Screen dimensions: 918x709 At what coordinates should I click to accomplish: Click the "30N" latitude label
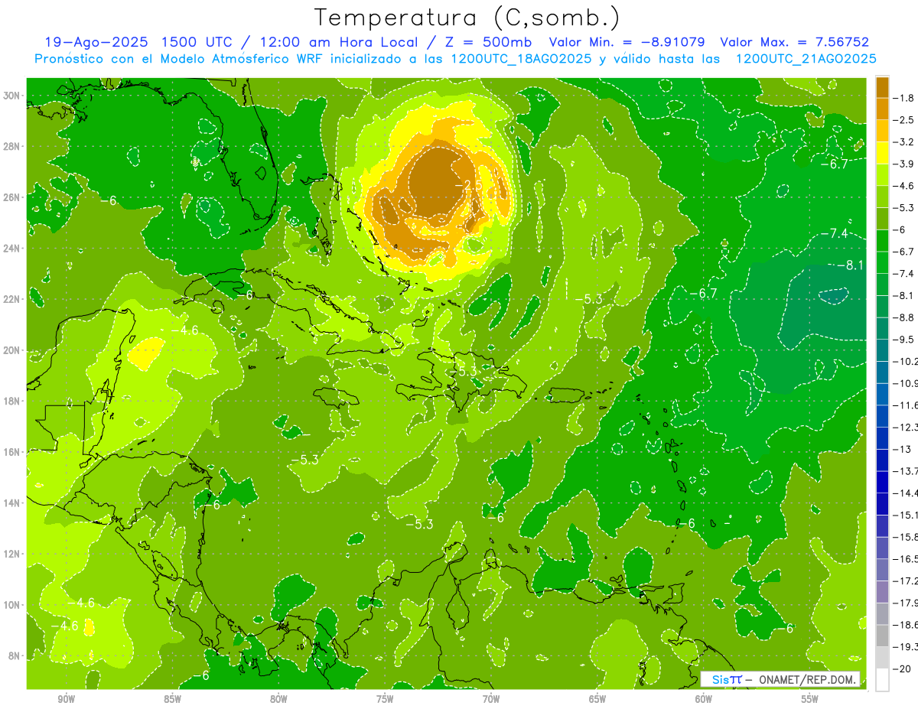click(13, 96)
